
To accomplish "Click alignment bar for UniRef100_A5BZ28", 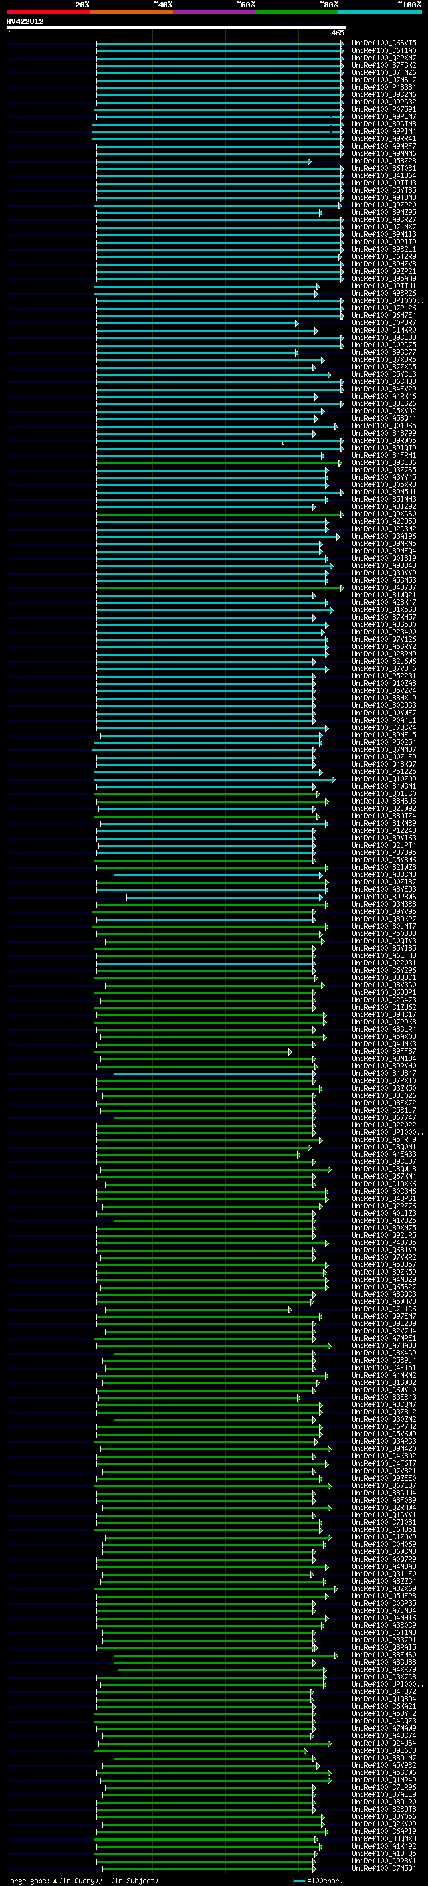I will 203,161.
